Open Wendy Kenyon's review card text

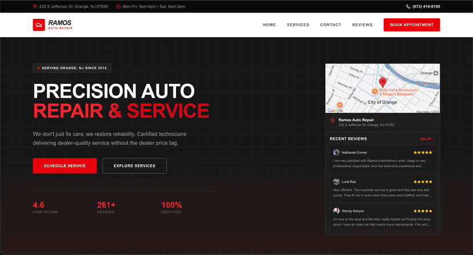pyautogui.click(x=382, y=222)
